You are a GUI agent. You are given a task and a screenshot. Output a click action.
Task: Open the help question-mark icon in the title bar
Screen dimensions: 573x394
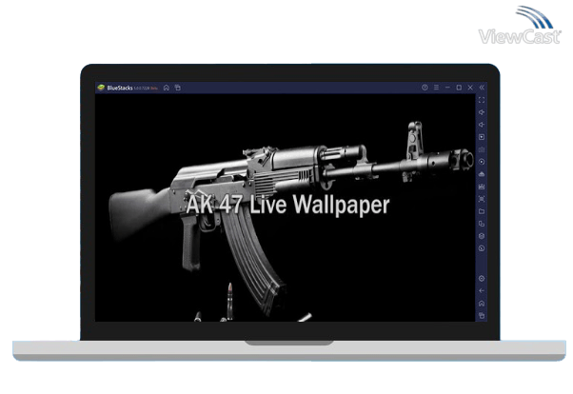tap(425, 88)
